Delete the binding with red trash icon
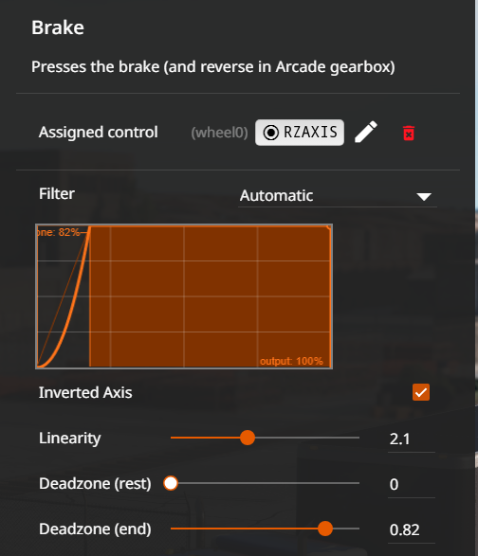 pos(409,133)
